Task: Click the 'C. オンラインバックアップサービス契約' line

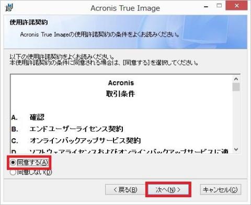Action: coord(76,140)
